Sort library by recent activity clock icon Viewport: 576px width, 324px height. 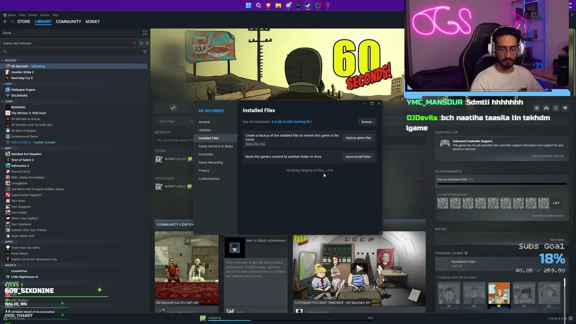pyautogui.click(x=141, y=43)
